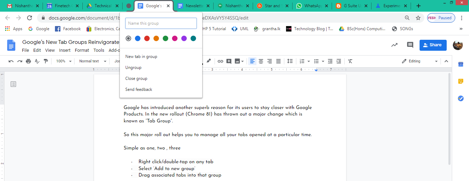
Task: Open the File menu
Action: [x=25, y=50]
